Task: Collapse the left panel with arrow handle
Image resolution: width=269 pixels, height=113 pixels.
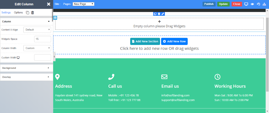Action: 54,57
